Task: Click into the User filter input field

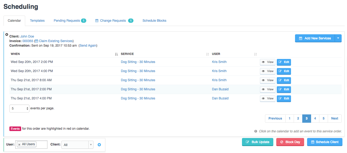Action: [41, 144]
